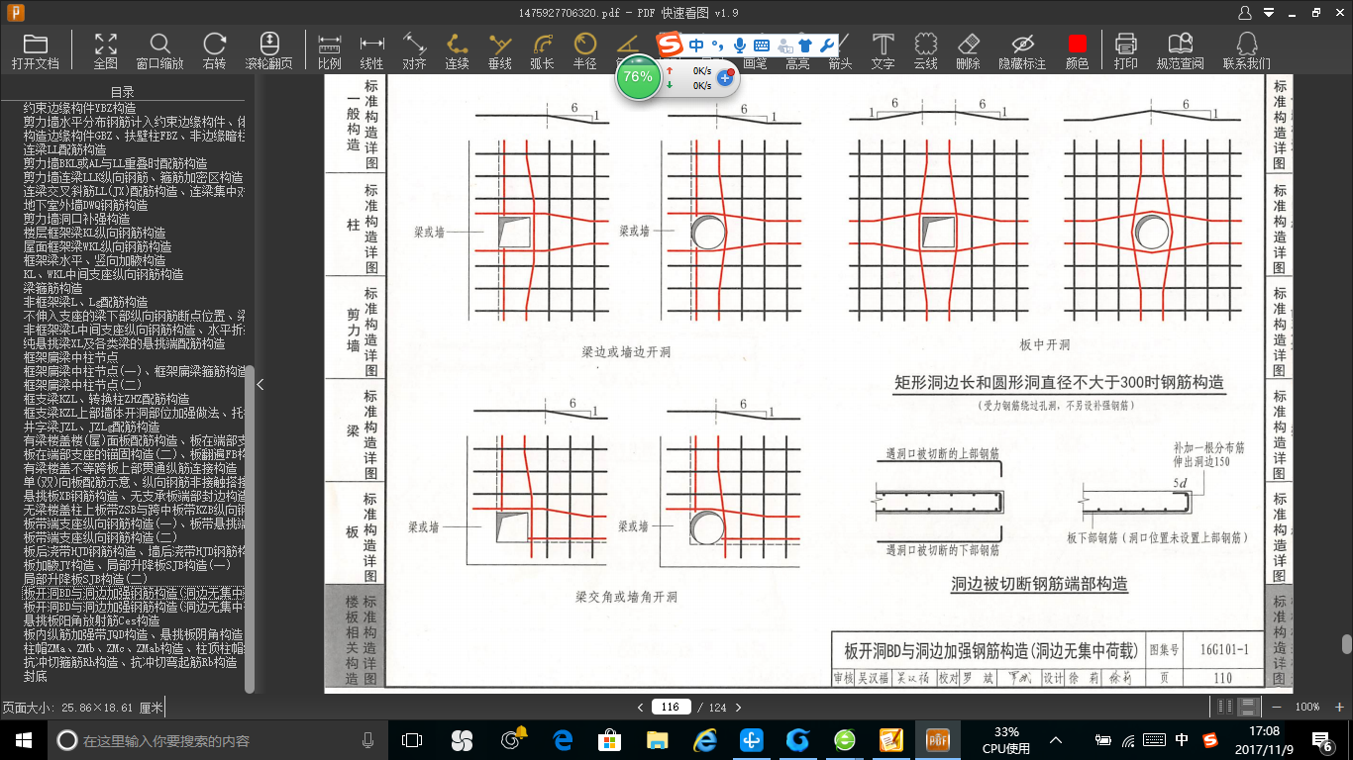Click the 100% zoom level label
Image resolution: width=1353 pixels, height=760 pixels.
click(1307, 707)
